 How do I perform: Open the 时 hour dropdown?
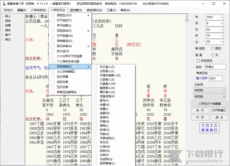(222, 36)
